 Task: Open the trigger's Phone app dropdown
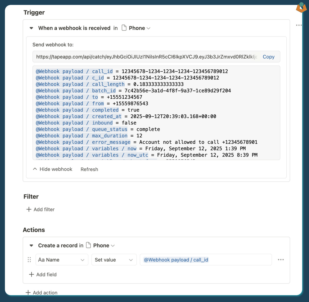tap(139, 28)
